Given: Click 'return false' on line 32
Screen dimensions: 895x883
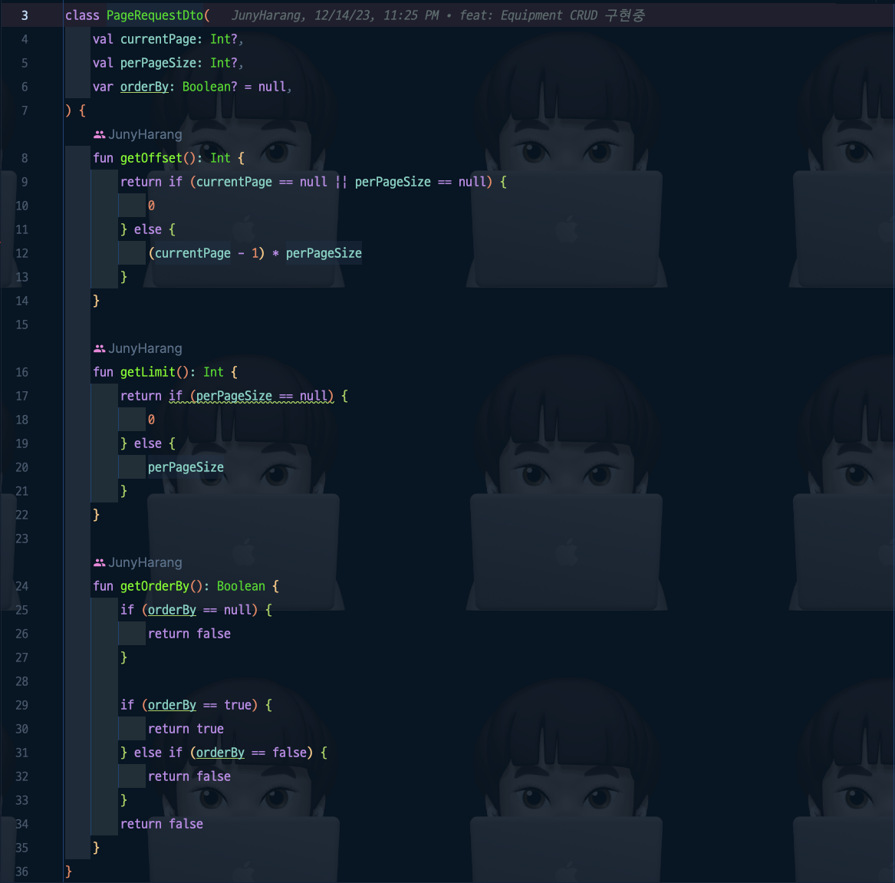Looking at the screenshot, I should 189,776.
